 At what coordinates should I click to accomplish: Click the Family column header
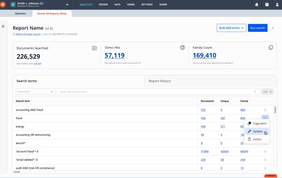(x=244, y=101)
